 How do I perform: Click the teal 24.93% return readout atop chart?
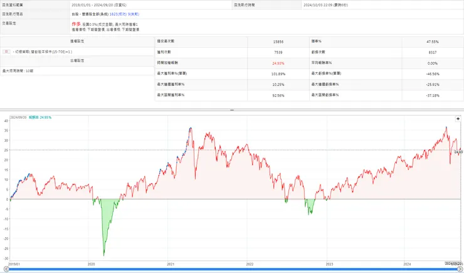pos(40,117)
